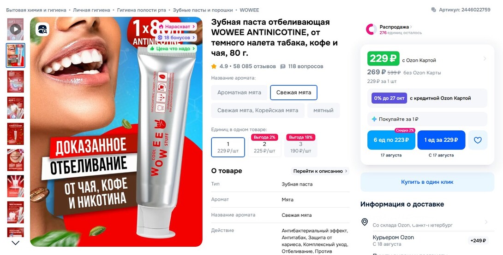The height and width of the screenshot is (255, 503).
Task: Click the 1 ед за 229 ₽ button
Action: pyautogui.click(x=441, y=140)
